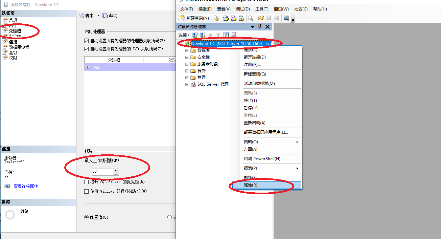441x239 pixels.
Task: Open the main toolbar overflow options arrow
Action: point(293,20)
